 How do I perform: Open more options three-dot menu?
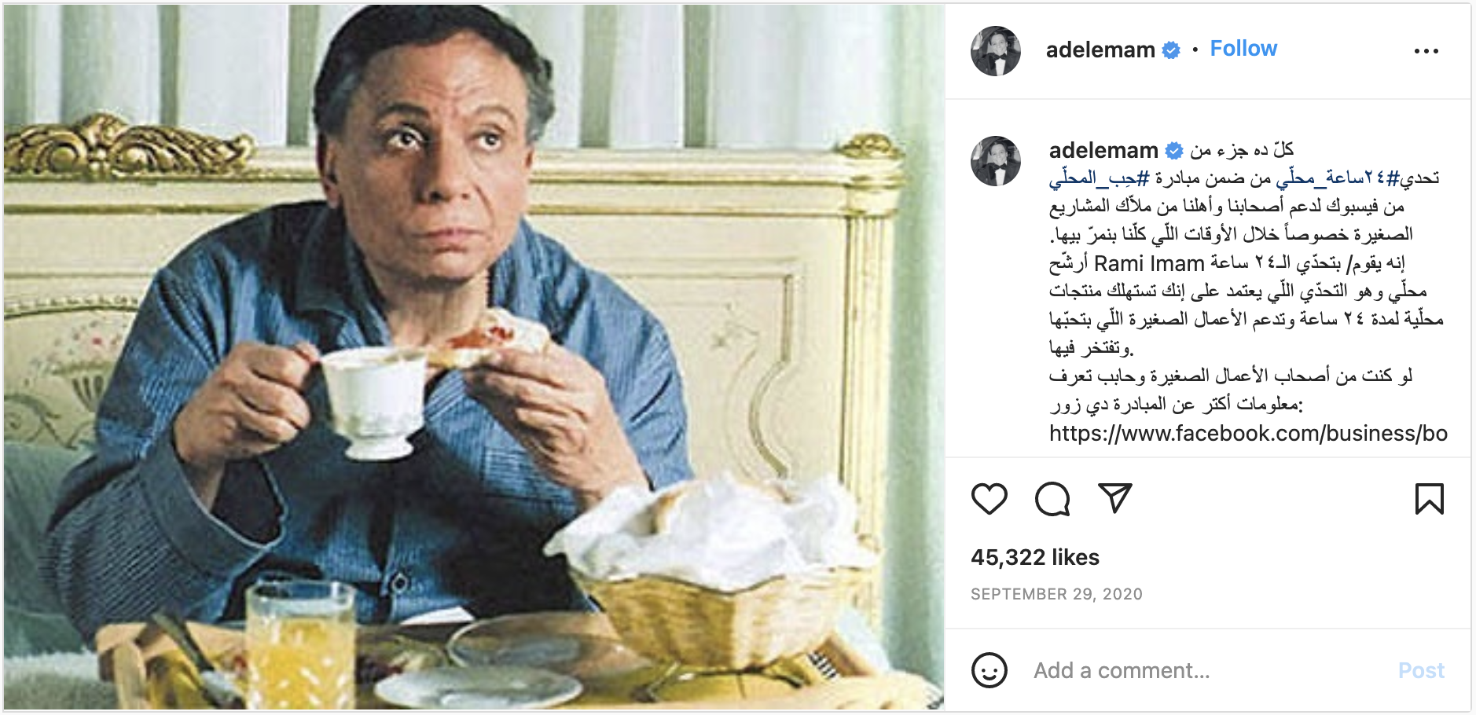[x=1426, y=51]
